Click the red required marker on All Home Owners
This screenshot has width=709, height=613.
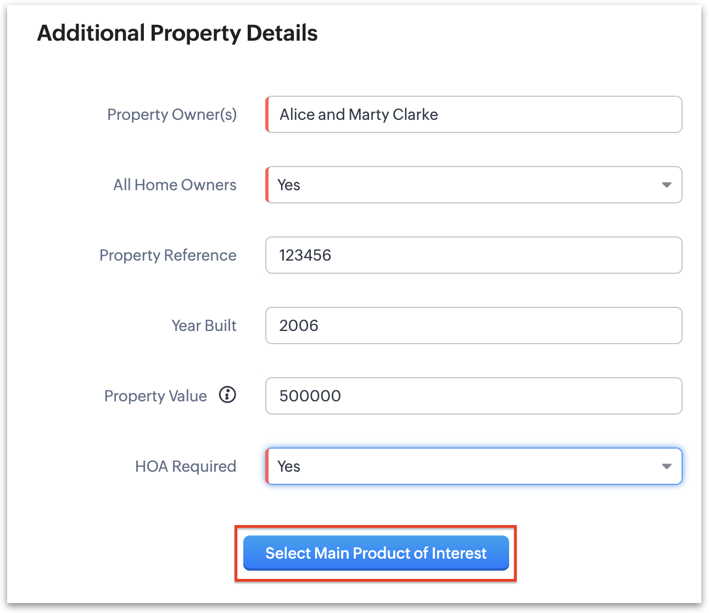coord(267,185)
